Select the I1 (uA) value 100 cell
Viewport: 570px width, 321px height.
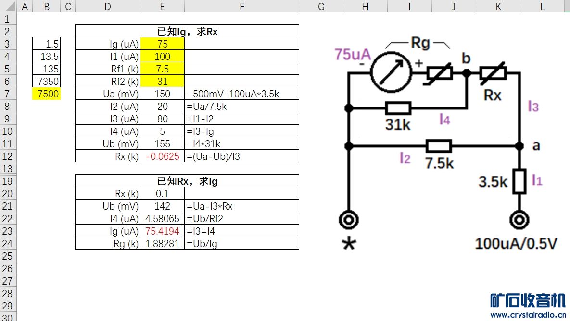162,57
